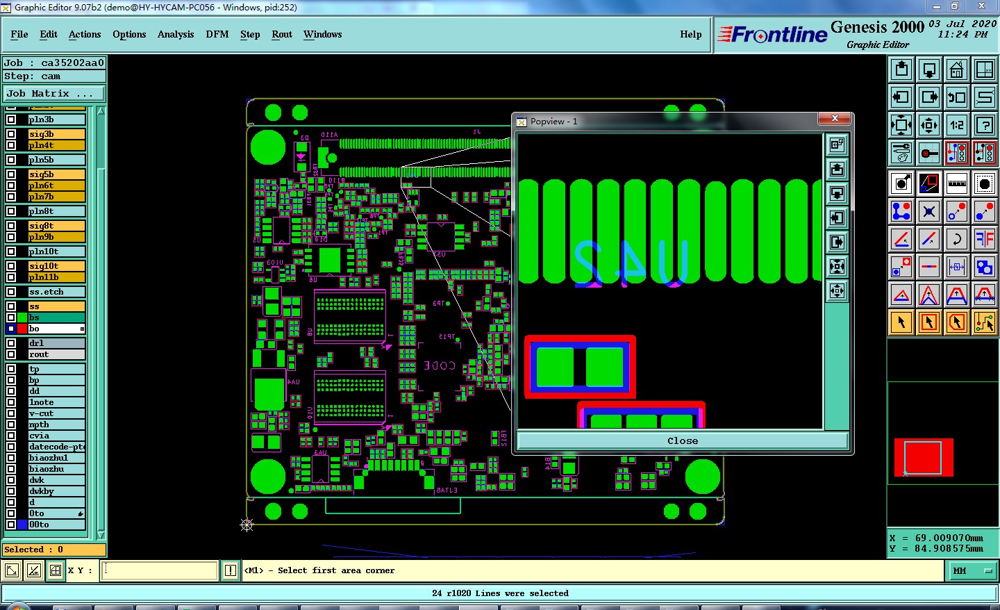Click the pan up icon

point(901,69)
